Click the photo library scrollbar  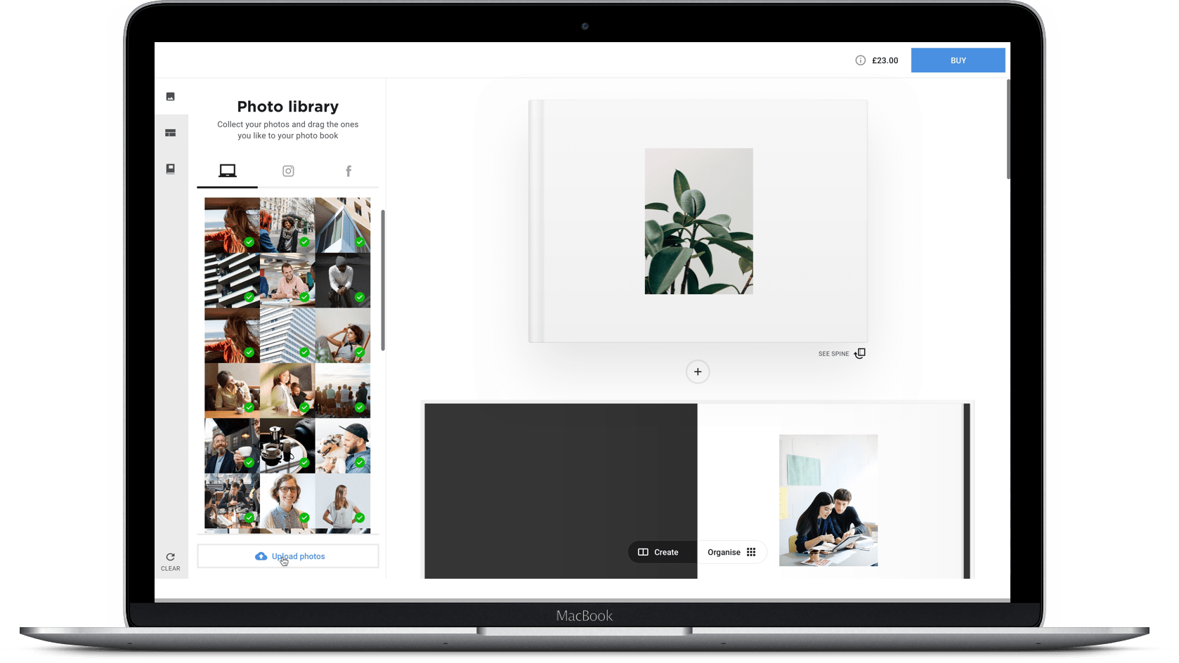383,280
